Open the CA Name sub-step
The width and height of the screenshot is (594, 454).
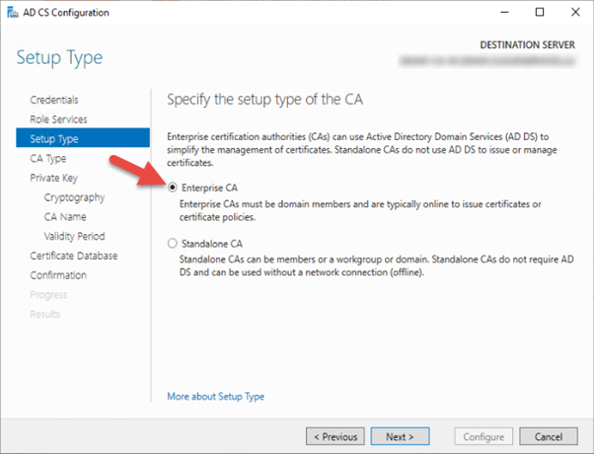click(65, 217)
